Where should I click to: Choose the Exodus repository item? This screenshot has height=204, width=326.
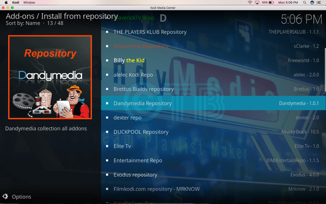click(214, 175)
